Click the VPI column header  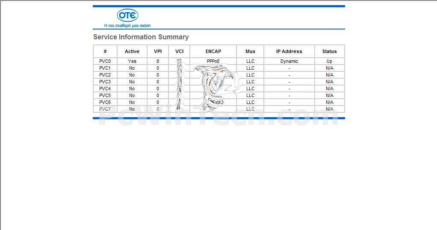[158, 51]
